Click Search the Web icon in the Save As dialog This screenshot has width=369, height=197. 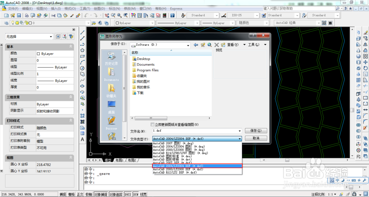click(x=210, y=45)
